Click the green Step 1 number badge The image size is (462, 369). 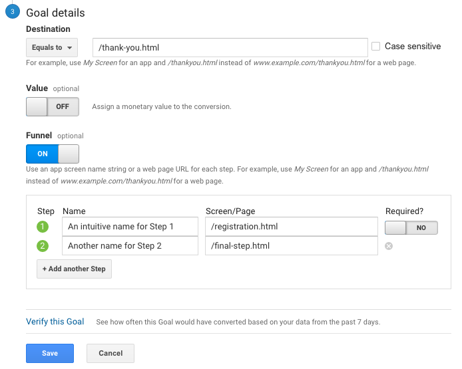[44, 227]
